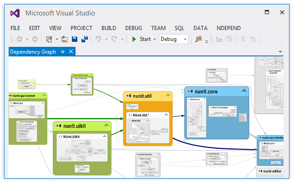Open the Debug configuration combo box
Image resolution: width=294 pixels, height=181 pixels.
173,39
